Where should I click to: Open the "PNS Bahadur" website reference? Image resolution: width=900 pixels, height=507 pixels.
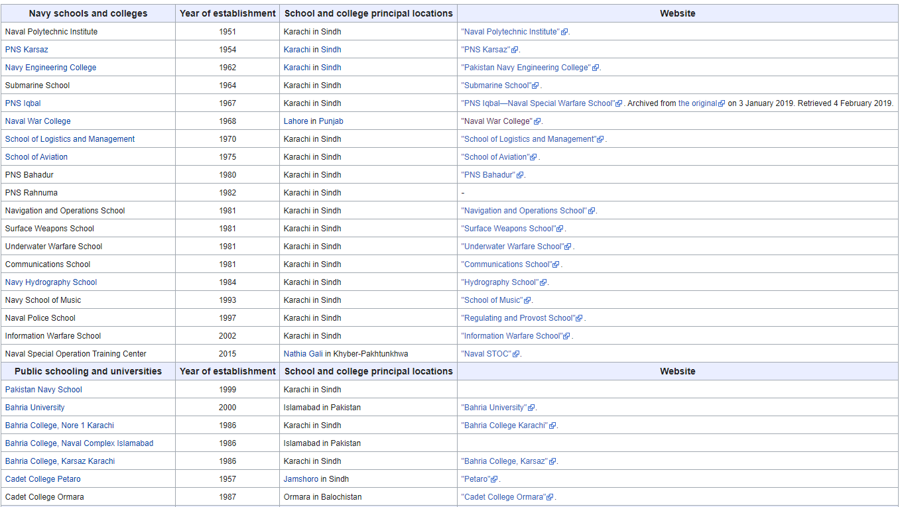coord(488,175)
